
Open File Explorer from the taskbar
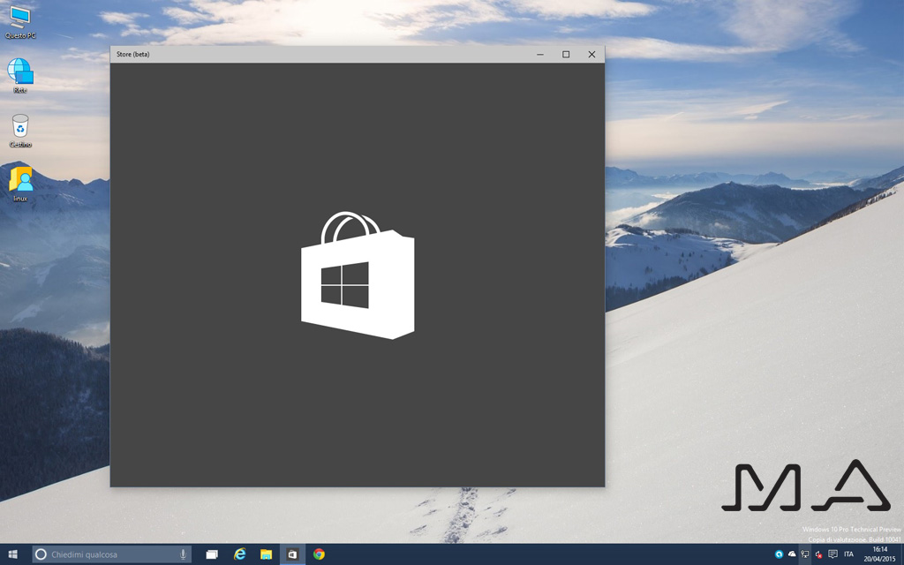tap(266, 554)
